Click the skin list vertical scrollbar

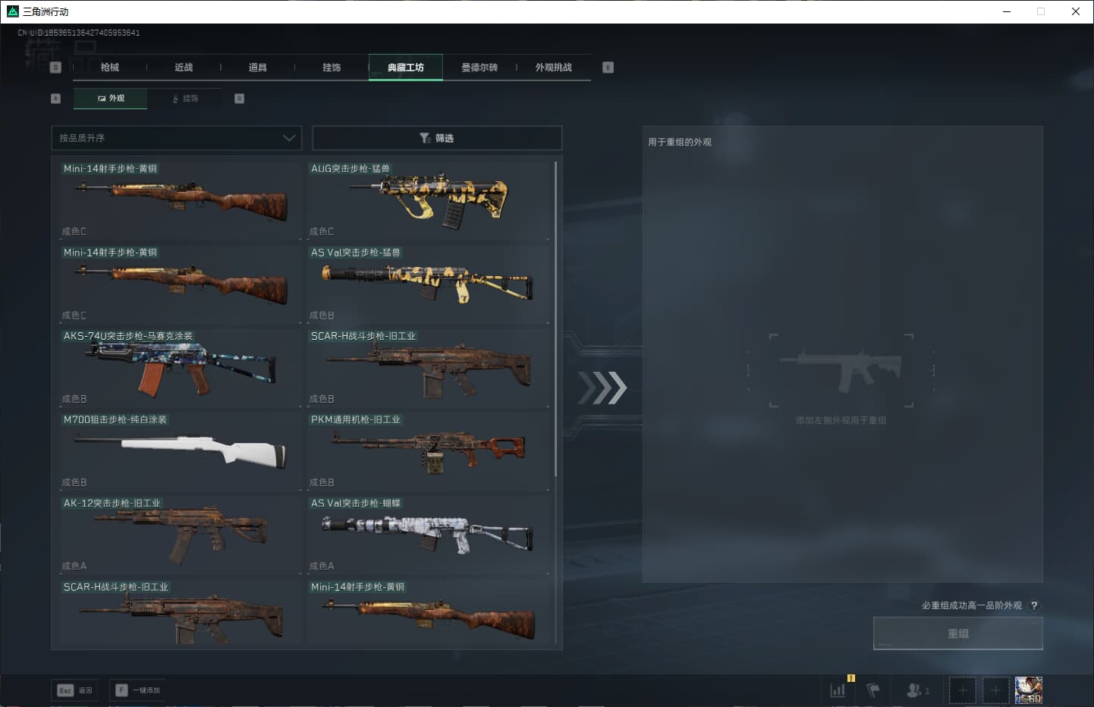point(556,319)
